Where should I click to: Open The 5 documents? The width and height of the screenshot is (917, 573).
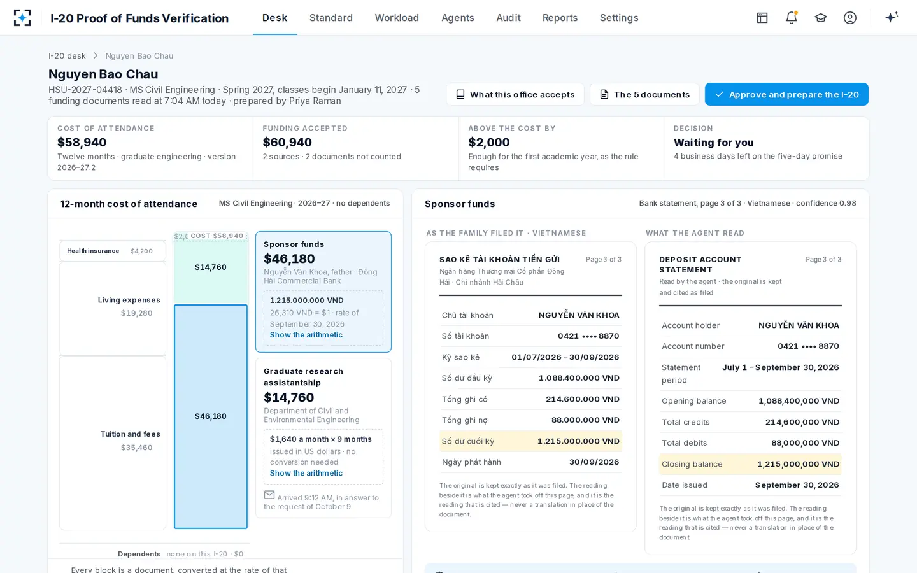coord(644,94)
